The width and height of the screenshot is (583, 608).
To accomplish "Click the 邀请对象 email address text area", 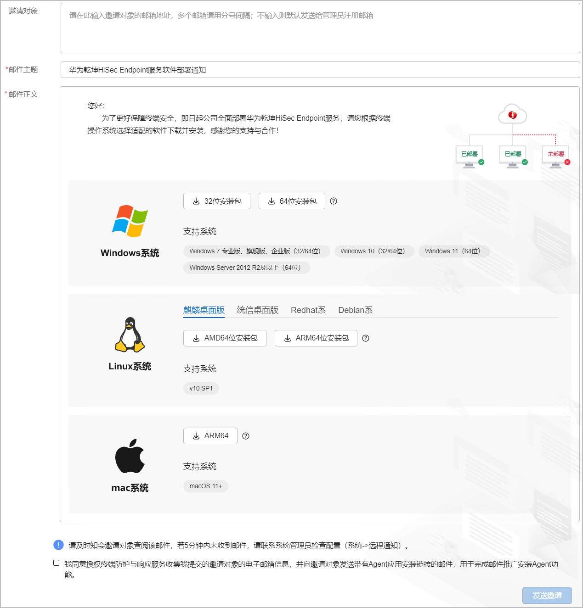I will [320, 28].
